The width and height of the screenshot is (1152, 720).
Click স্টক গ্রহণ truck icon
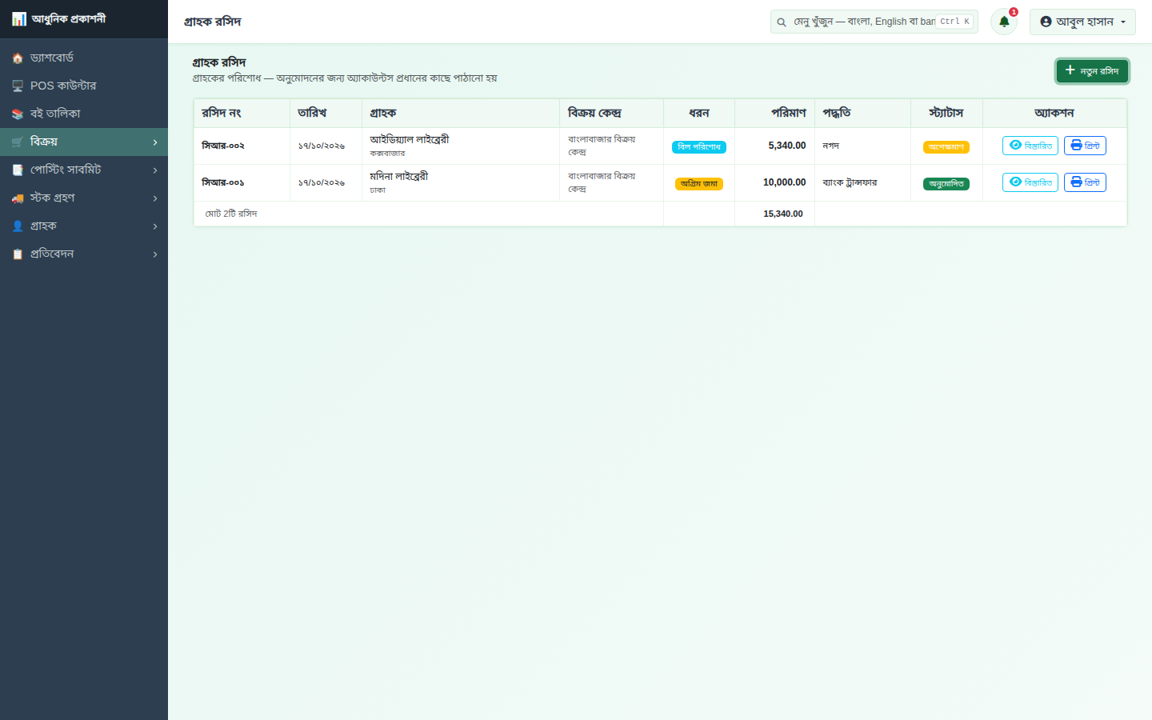18,198
